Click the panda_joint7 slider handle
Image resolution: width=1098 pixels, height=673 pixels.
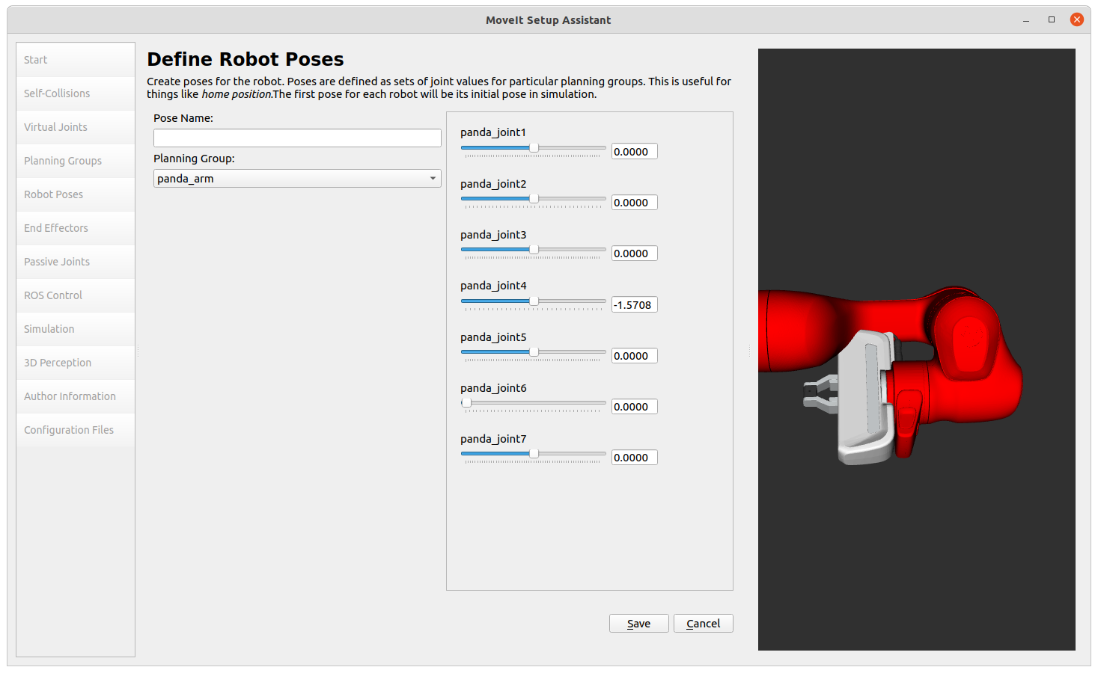click(x=534, y=454)
